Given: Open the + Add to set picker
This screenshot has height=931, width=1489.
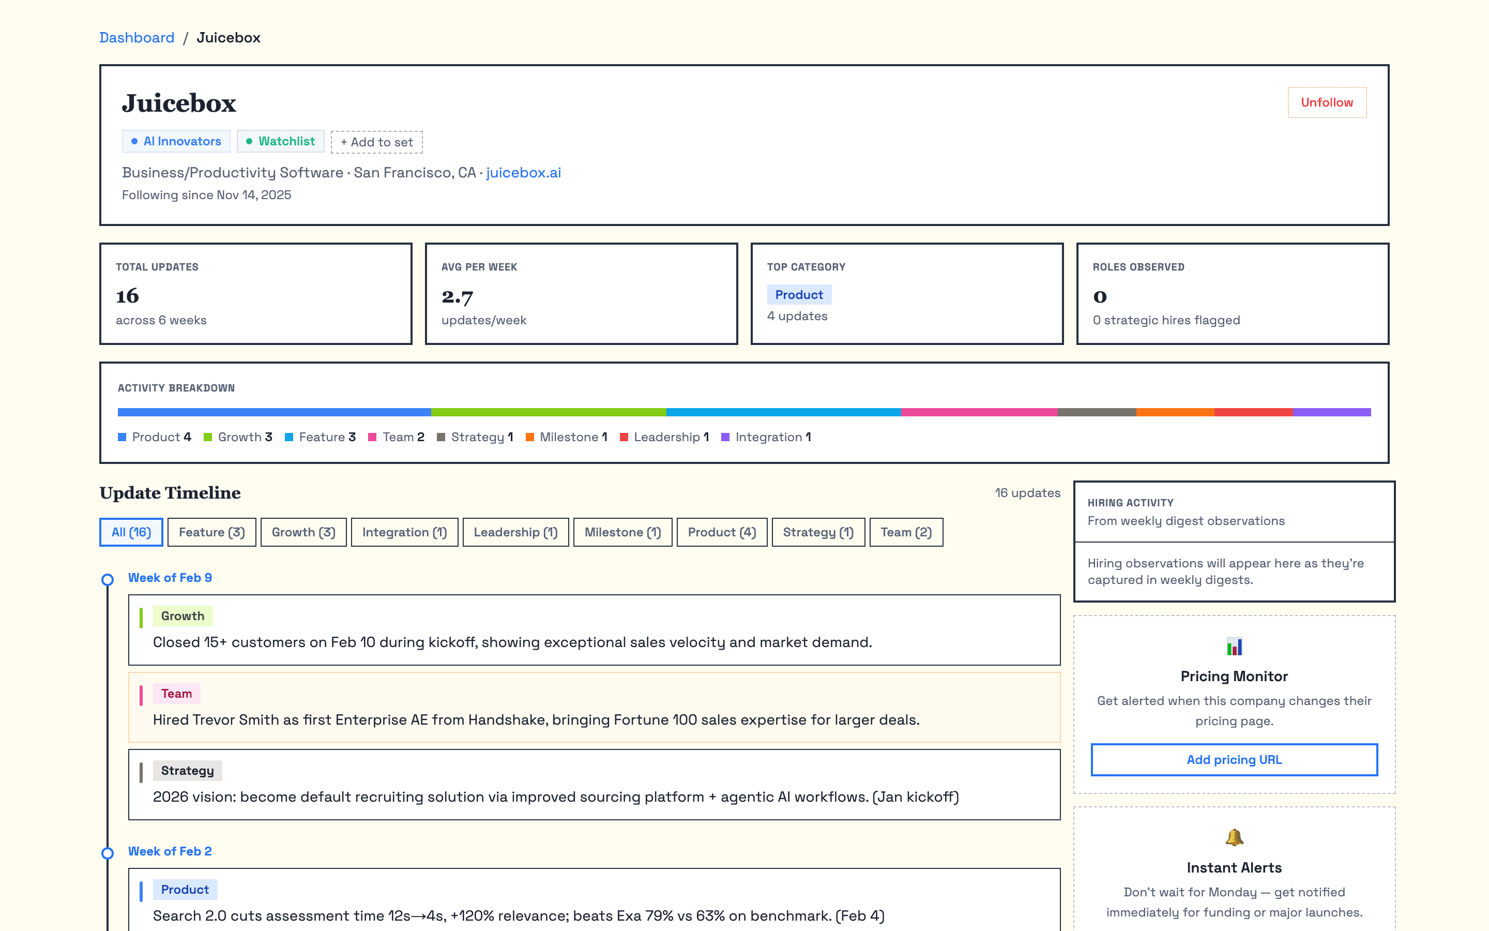Looking at the screenshot, I should click(376, 142).
